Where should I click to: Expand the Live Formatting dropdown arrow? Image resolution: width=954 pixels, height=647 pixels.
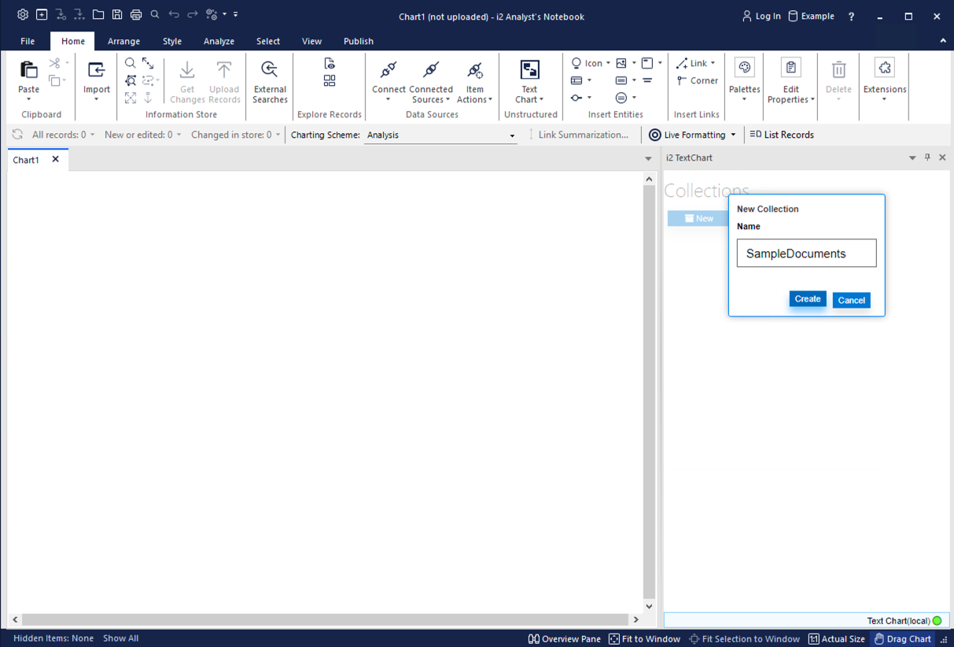click(x=733, y=135)
